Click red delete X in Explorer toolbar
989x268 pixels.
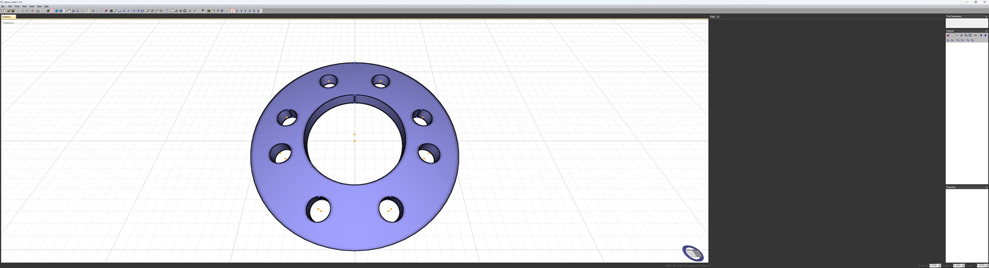point(976,35)
